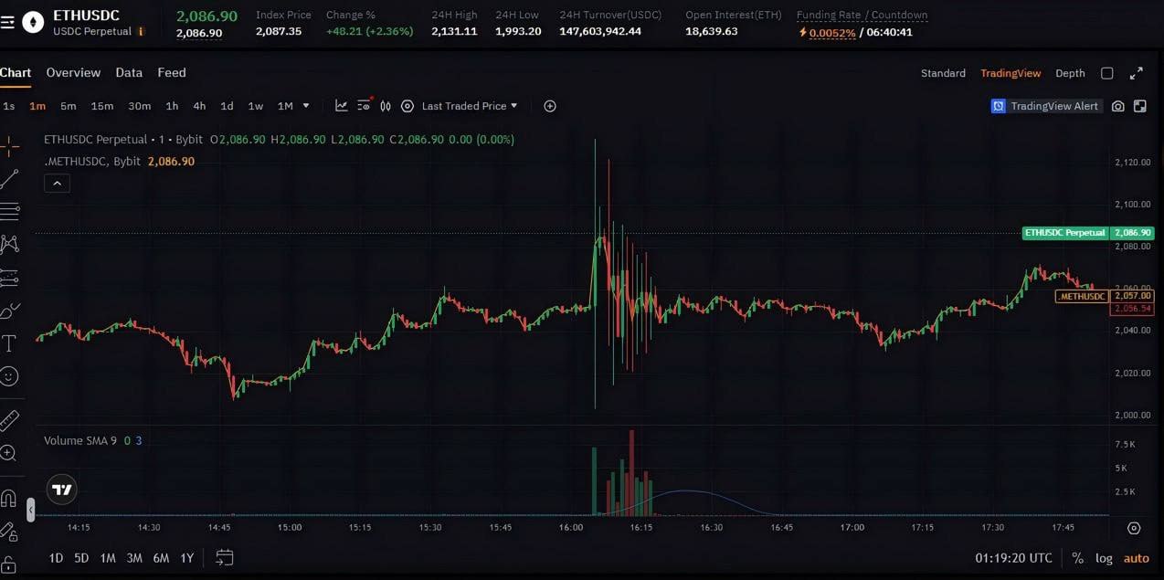Click the USDC Perpetual info icon
Image resolution: width=1164 pixels, height=580 pixels.
point(141,32)
